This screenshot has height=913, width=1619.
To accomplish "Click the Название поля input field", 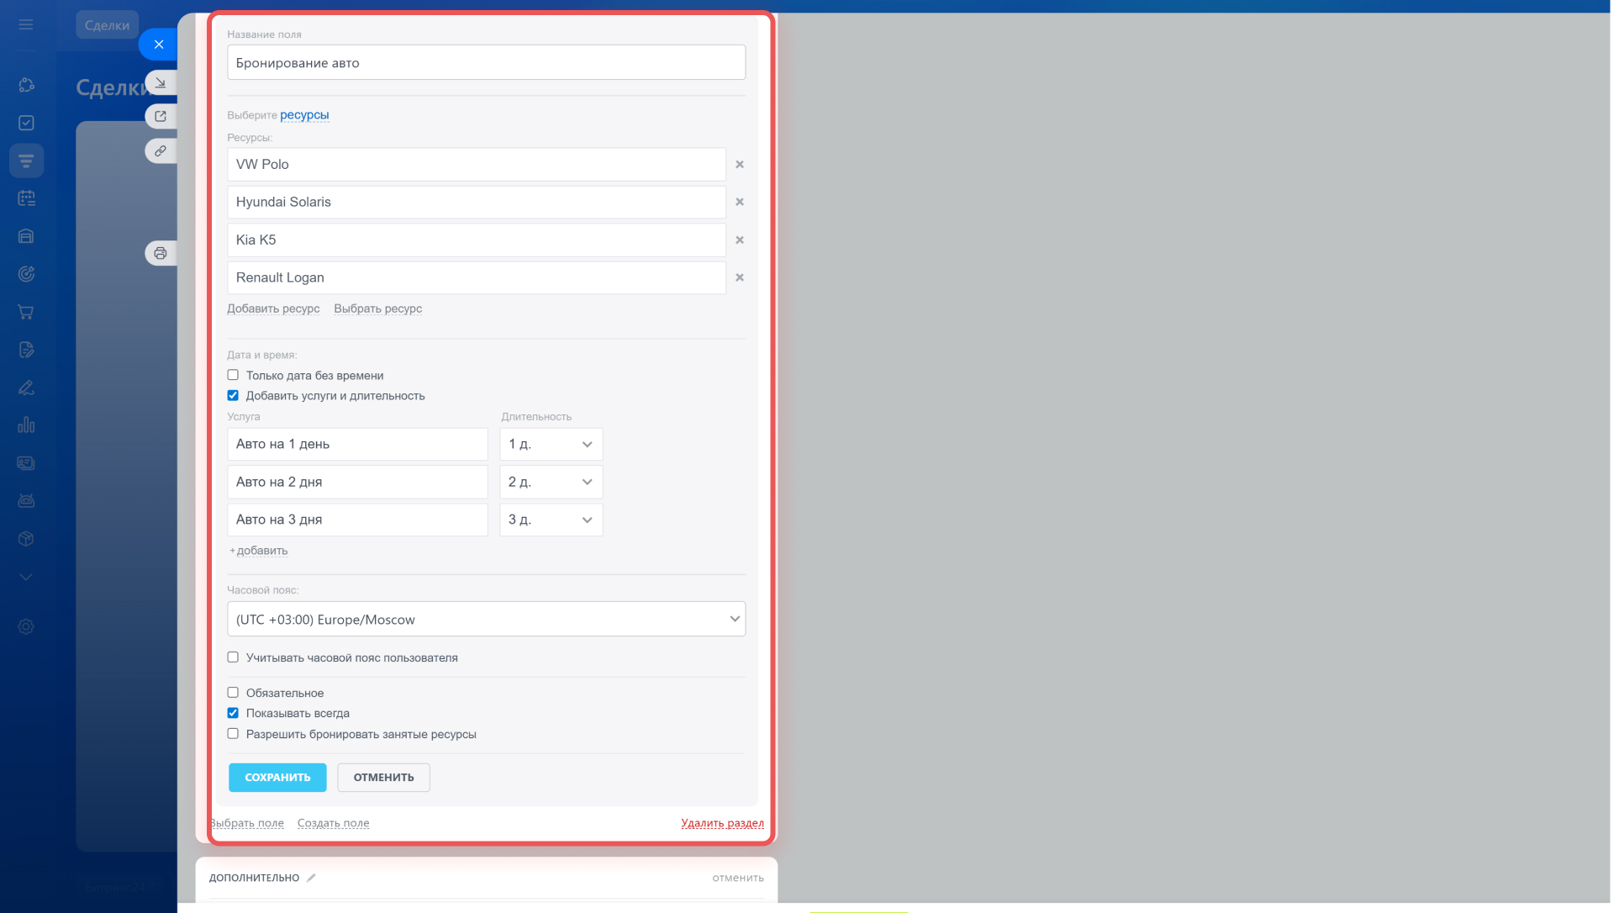I will [486, 63].
